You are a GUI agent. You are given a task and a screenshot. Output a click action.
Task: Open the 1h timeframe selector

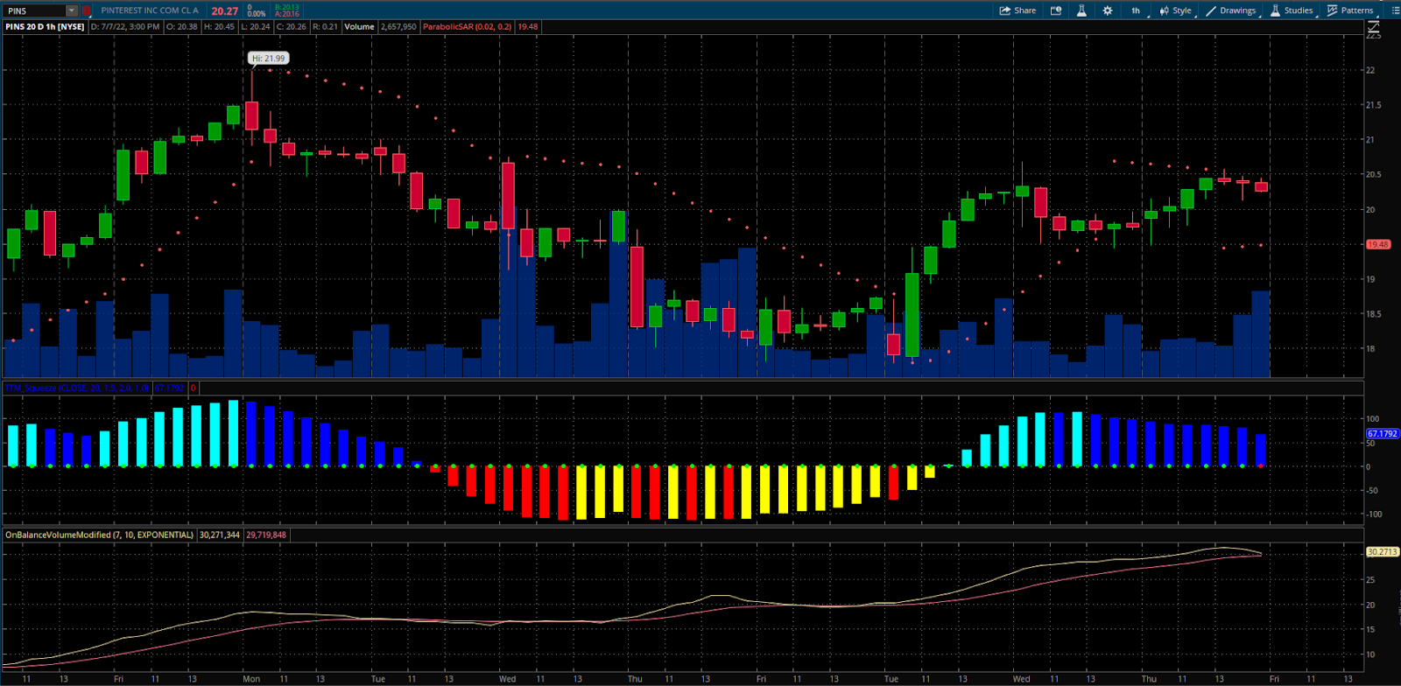[x=1136, y=10]
